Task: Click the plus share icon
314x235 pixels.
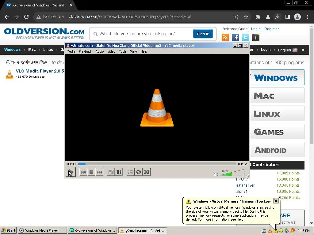Action: [256, 37]
